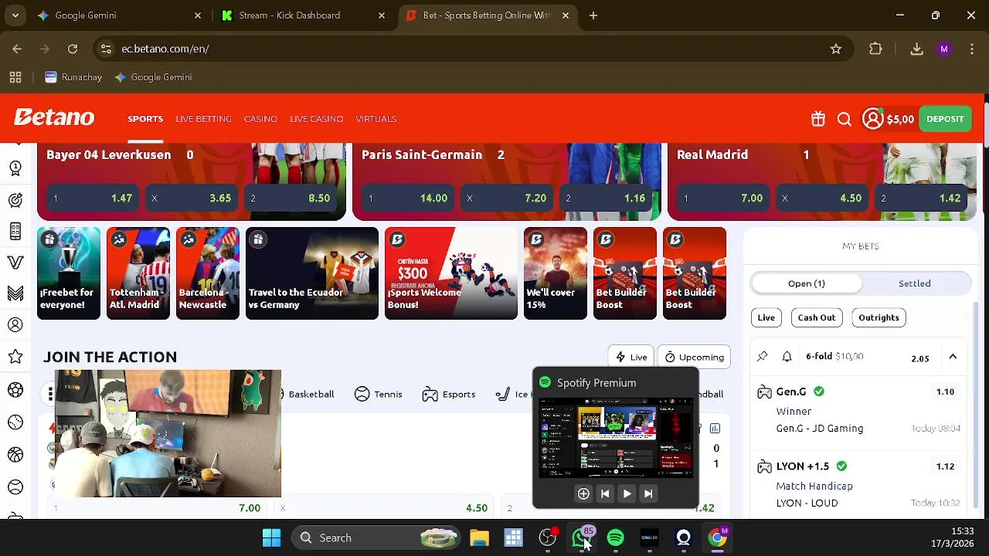Open the Runachay bookmark
The height and width of the screenshot is (556, 989).
coord(73,77)
